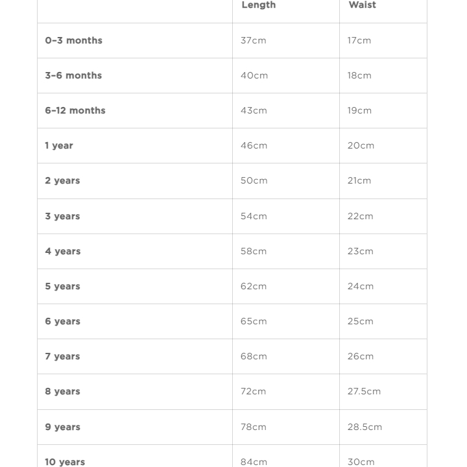Select the 46cm length value
The image size is (467, 467).
[254, 145]
